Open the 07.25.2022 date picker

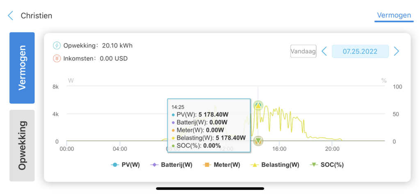[360, 51]
